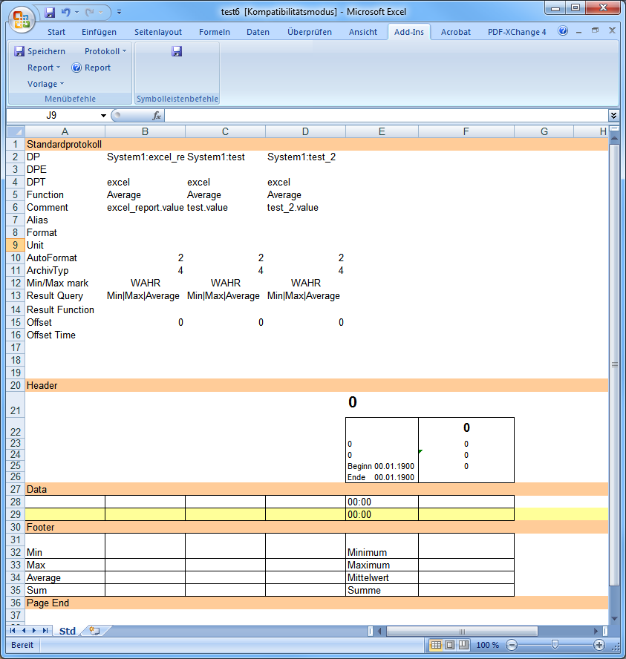Click the zoom slider handle
The width and height of the screenshot is (626, 659).
point(555,645)
